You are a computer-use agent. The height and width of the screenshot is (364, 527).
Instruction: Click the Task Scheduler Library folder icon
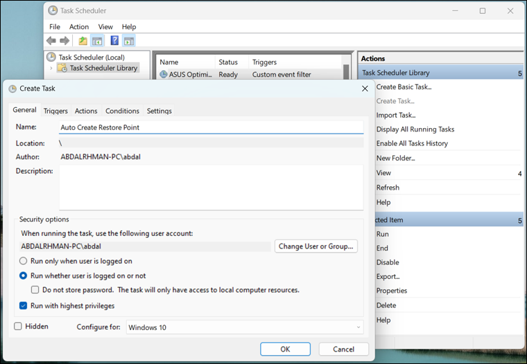62,68
